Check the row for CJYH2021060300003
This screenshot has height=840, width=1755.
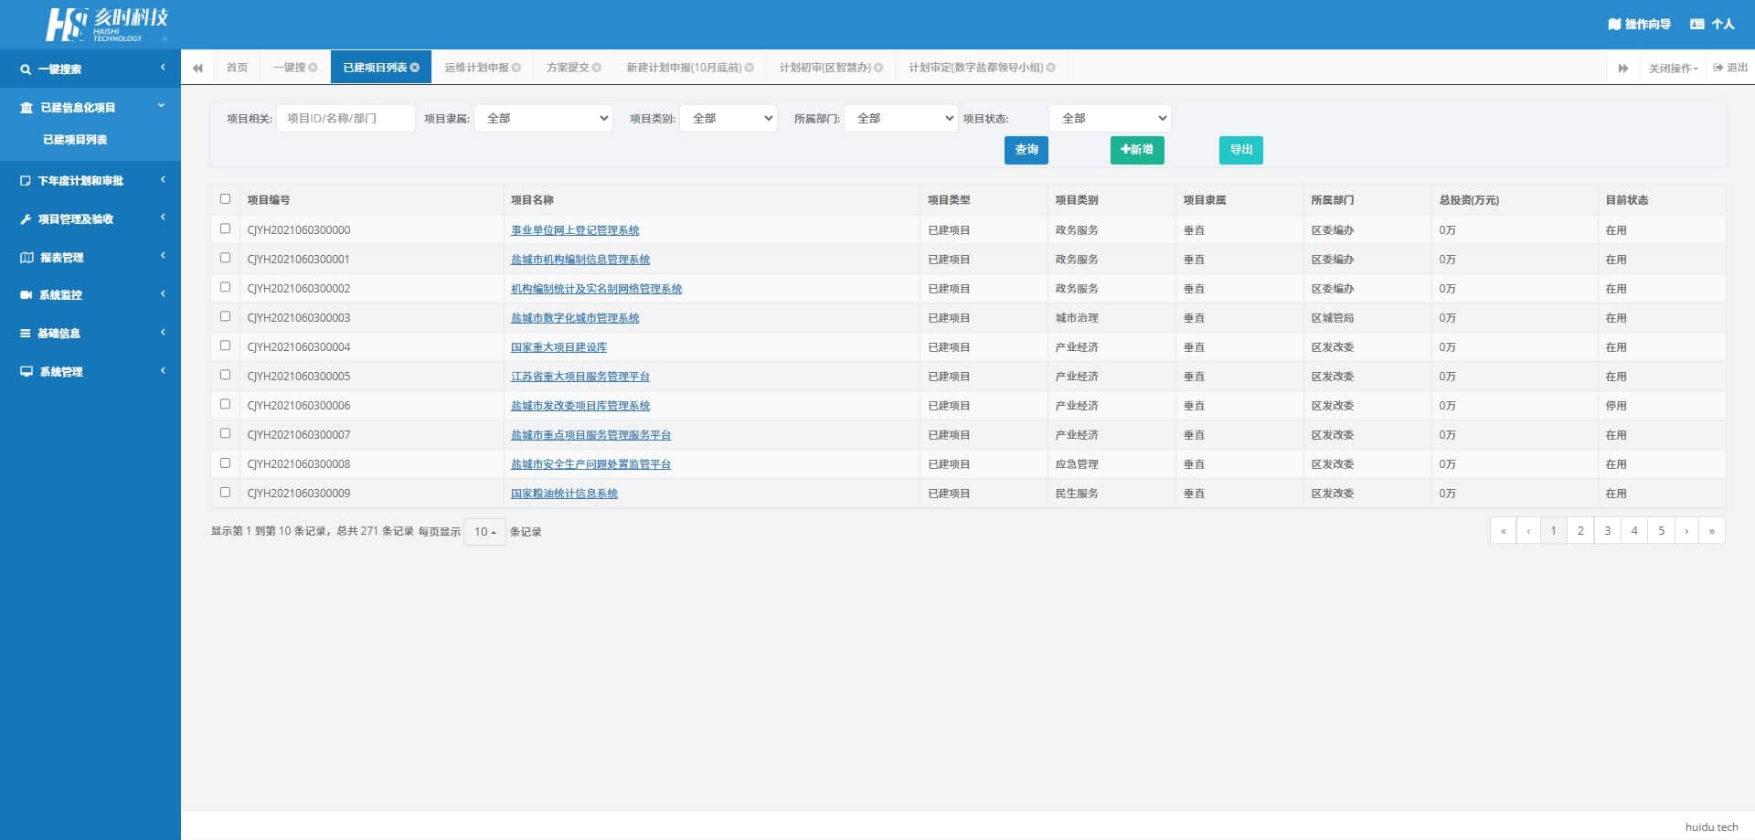tap(225, 316)
